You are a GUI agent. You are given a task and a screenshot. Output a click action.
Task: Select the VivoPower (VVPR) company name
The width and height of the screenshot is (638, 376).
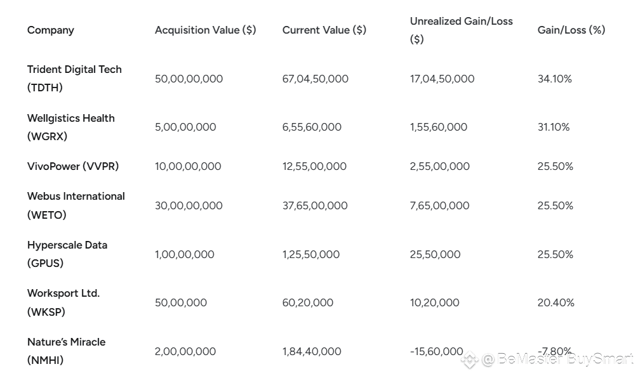pos(73,166)
